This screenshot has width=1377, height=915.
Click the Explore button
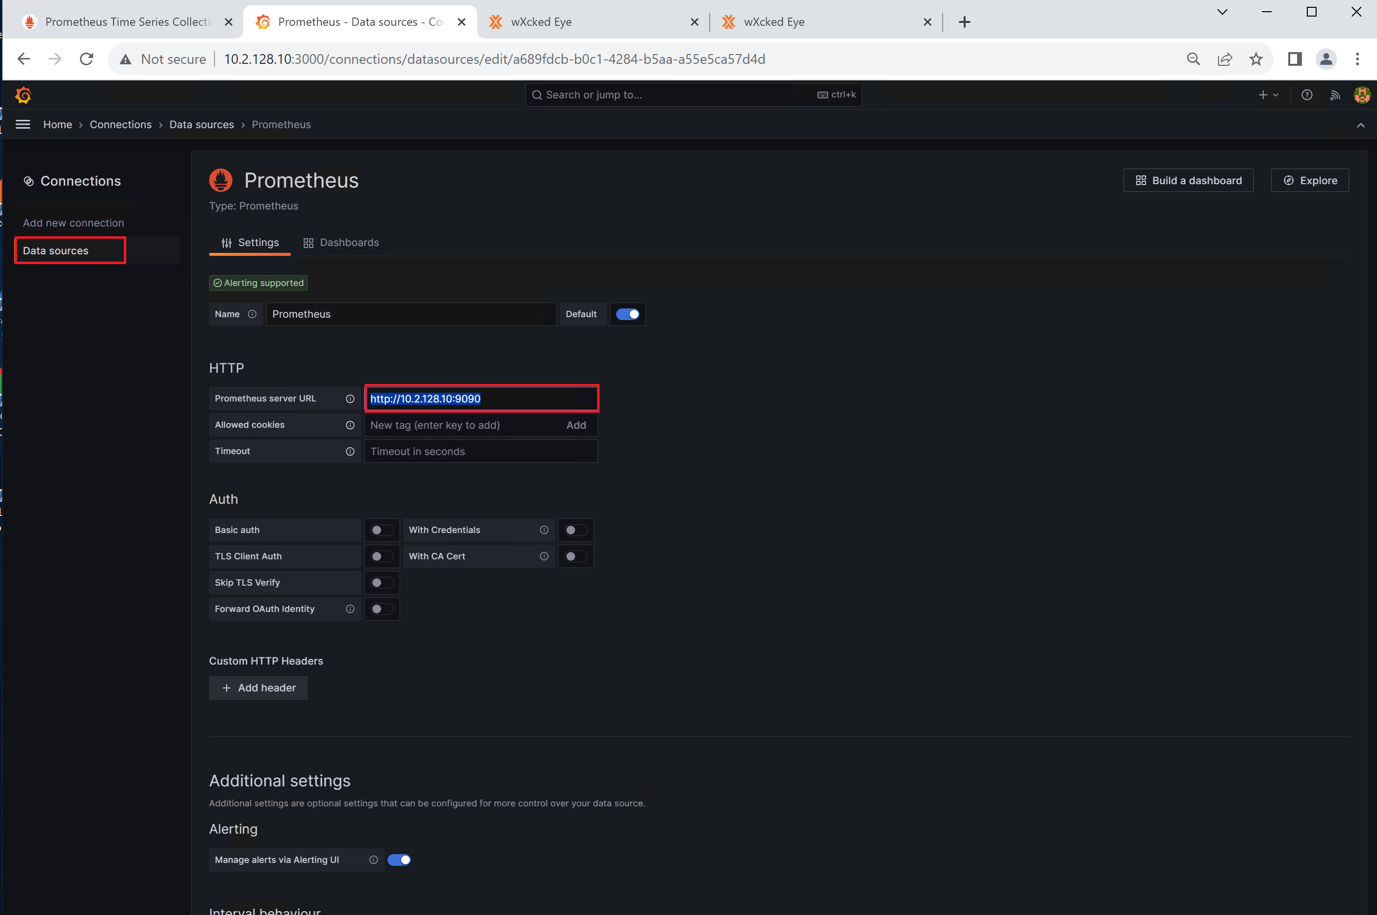coord(1310,180)
